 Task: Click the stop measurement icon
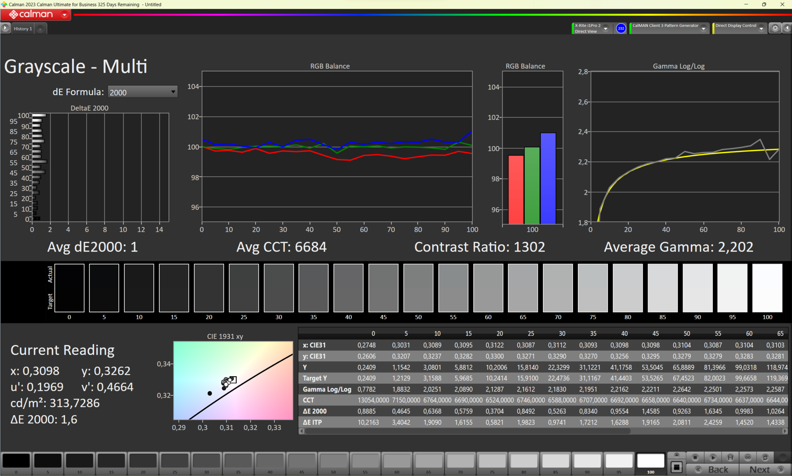click(x=695, y=457)
